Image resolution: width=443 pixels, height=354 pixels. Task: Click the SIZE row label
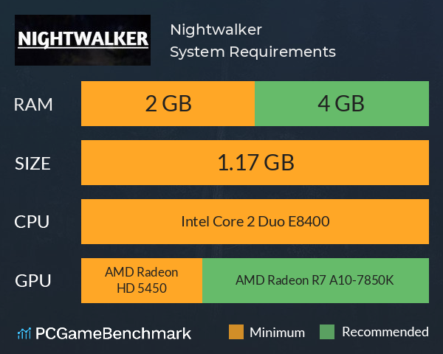32,164
